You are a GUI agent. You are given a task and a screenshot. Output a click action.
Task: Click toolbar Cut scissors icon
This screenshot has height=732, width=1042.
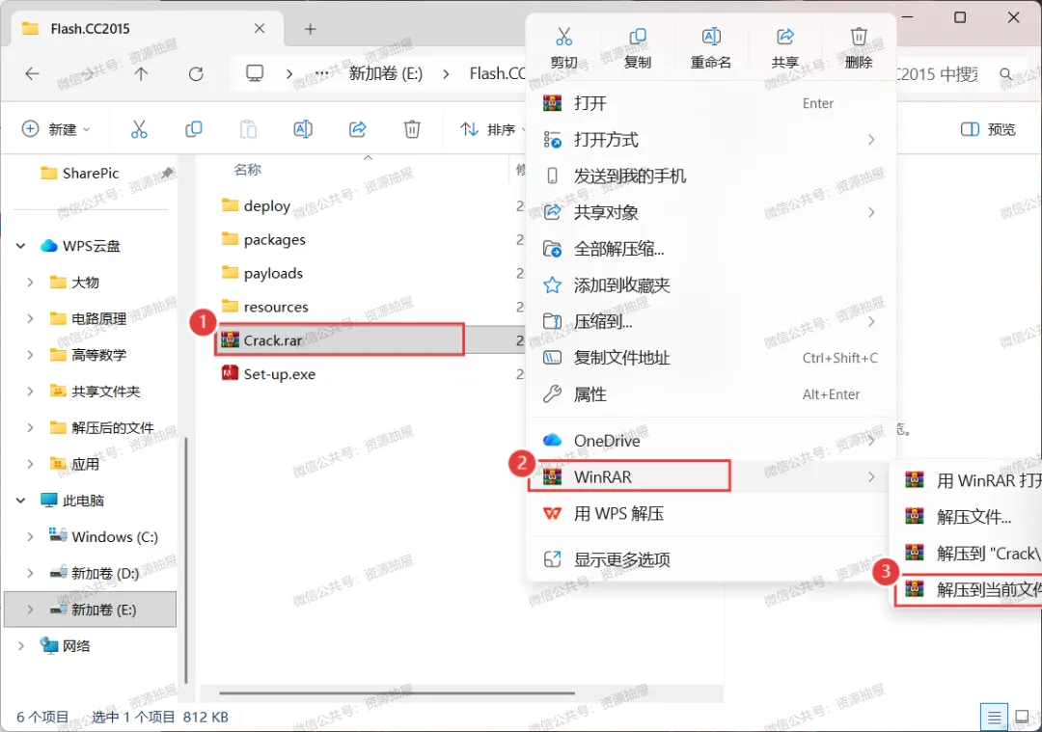[139, 129]
